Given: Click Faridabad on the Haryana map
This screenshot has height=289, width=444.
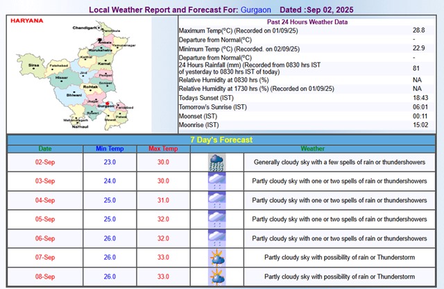Looking at the screenshot, I should tap(124, 108).
